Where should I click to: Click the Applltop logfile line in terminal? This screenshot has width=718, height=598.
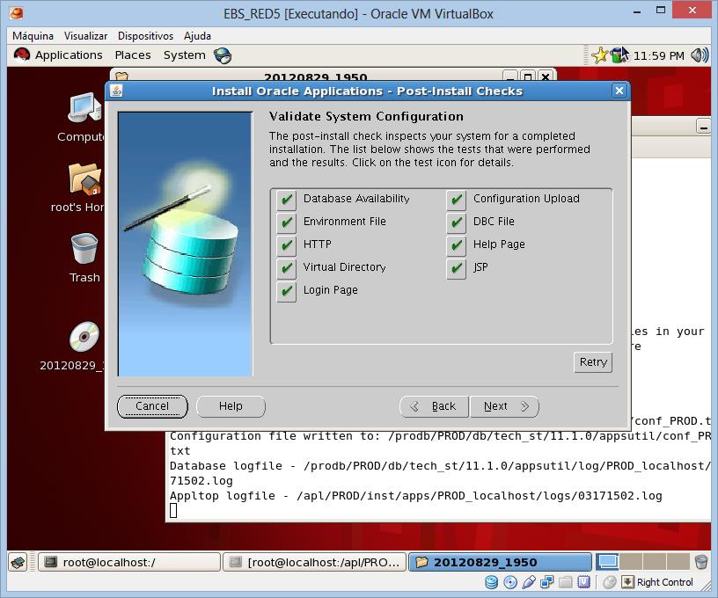tap(416, 496)
